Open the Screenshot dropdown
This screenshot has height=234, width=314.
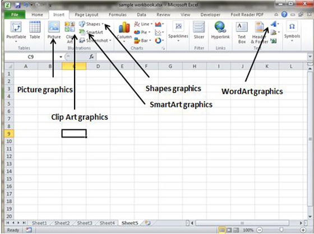coord(95,41)
